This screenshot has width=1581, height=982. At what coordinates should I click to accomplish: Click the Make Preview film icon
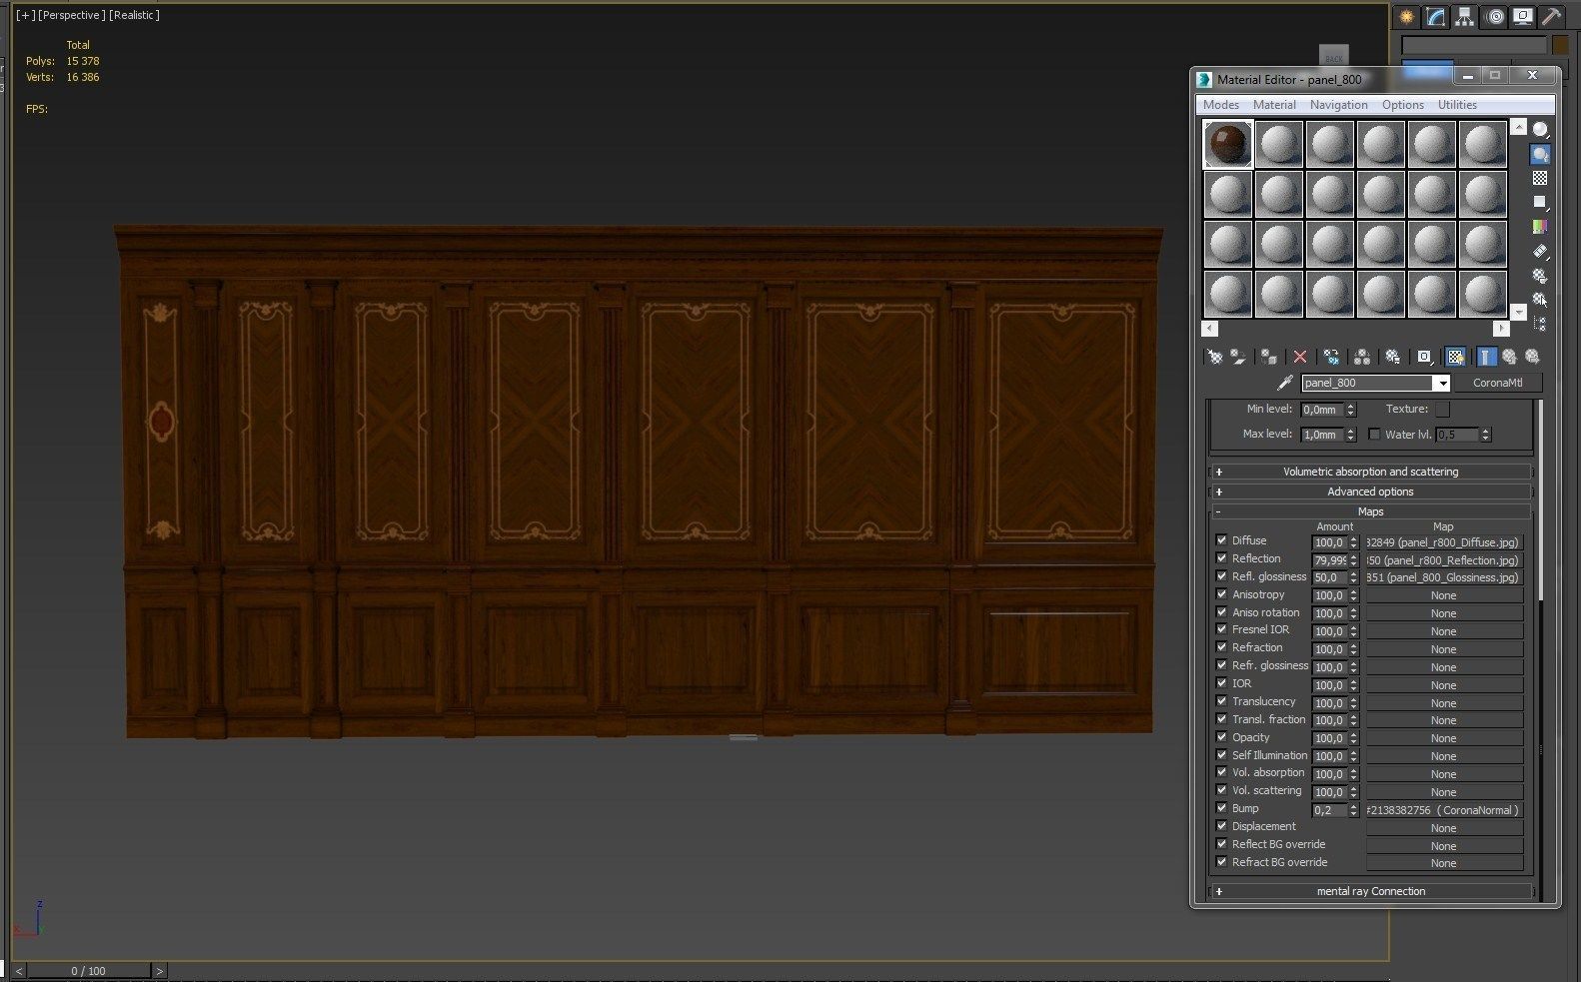[x=1540, y=251]
